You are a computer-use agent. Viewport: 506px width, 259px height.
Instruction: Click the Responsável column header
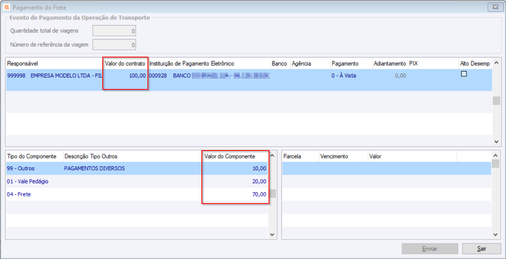[x=54, y=64]
